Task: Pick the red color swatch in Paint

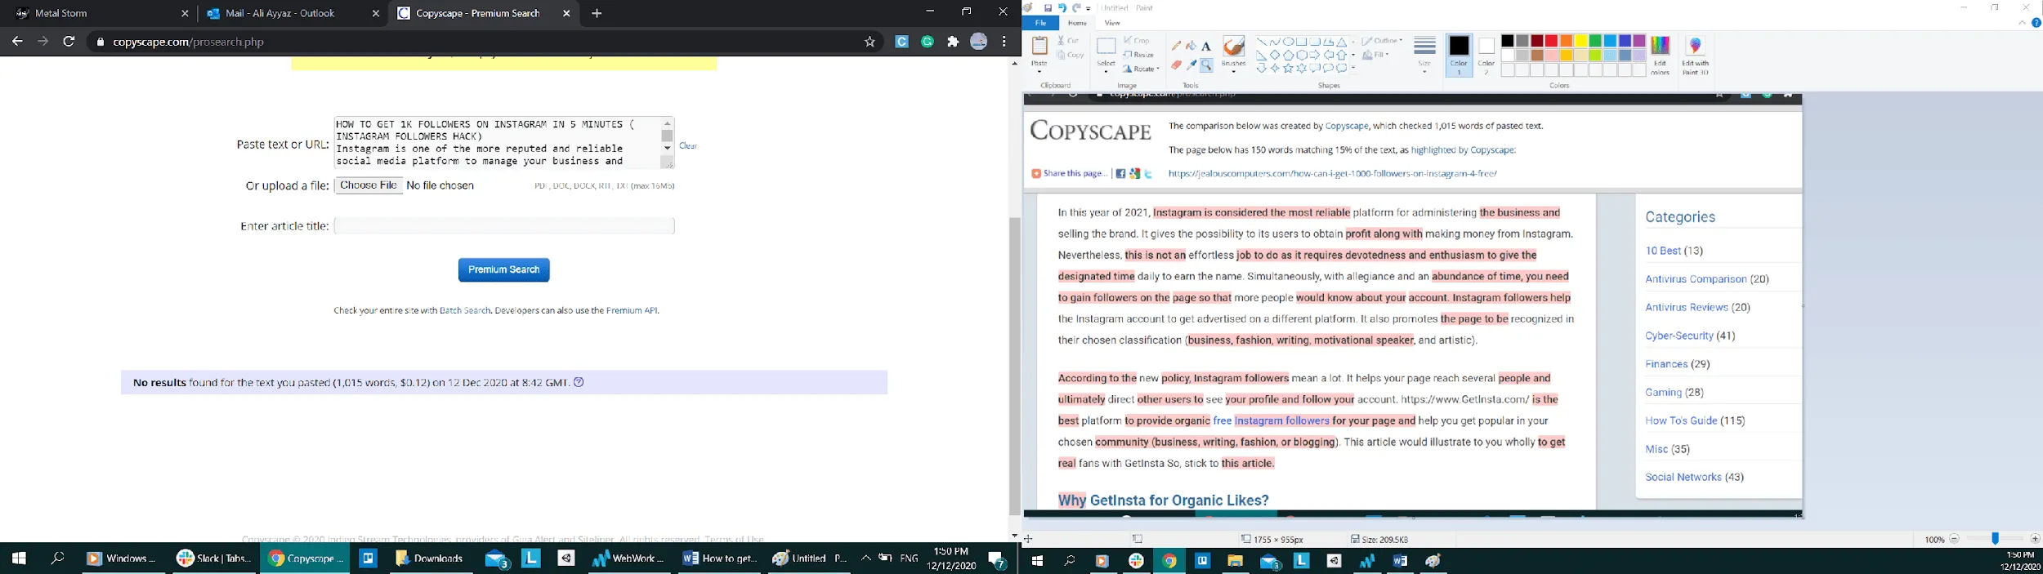Action: (1551, 41)
